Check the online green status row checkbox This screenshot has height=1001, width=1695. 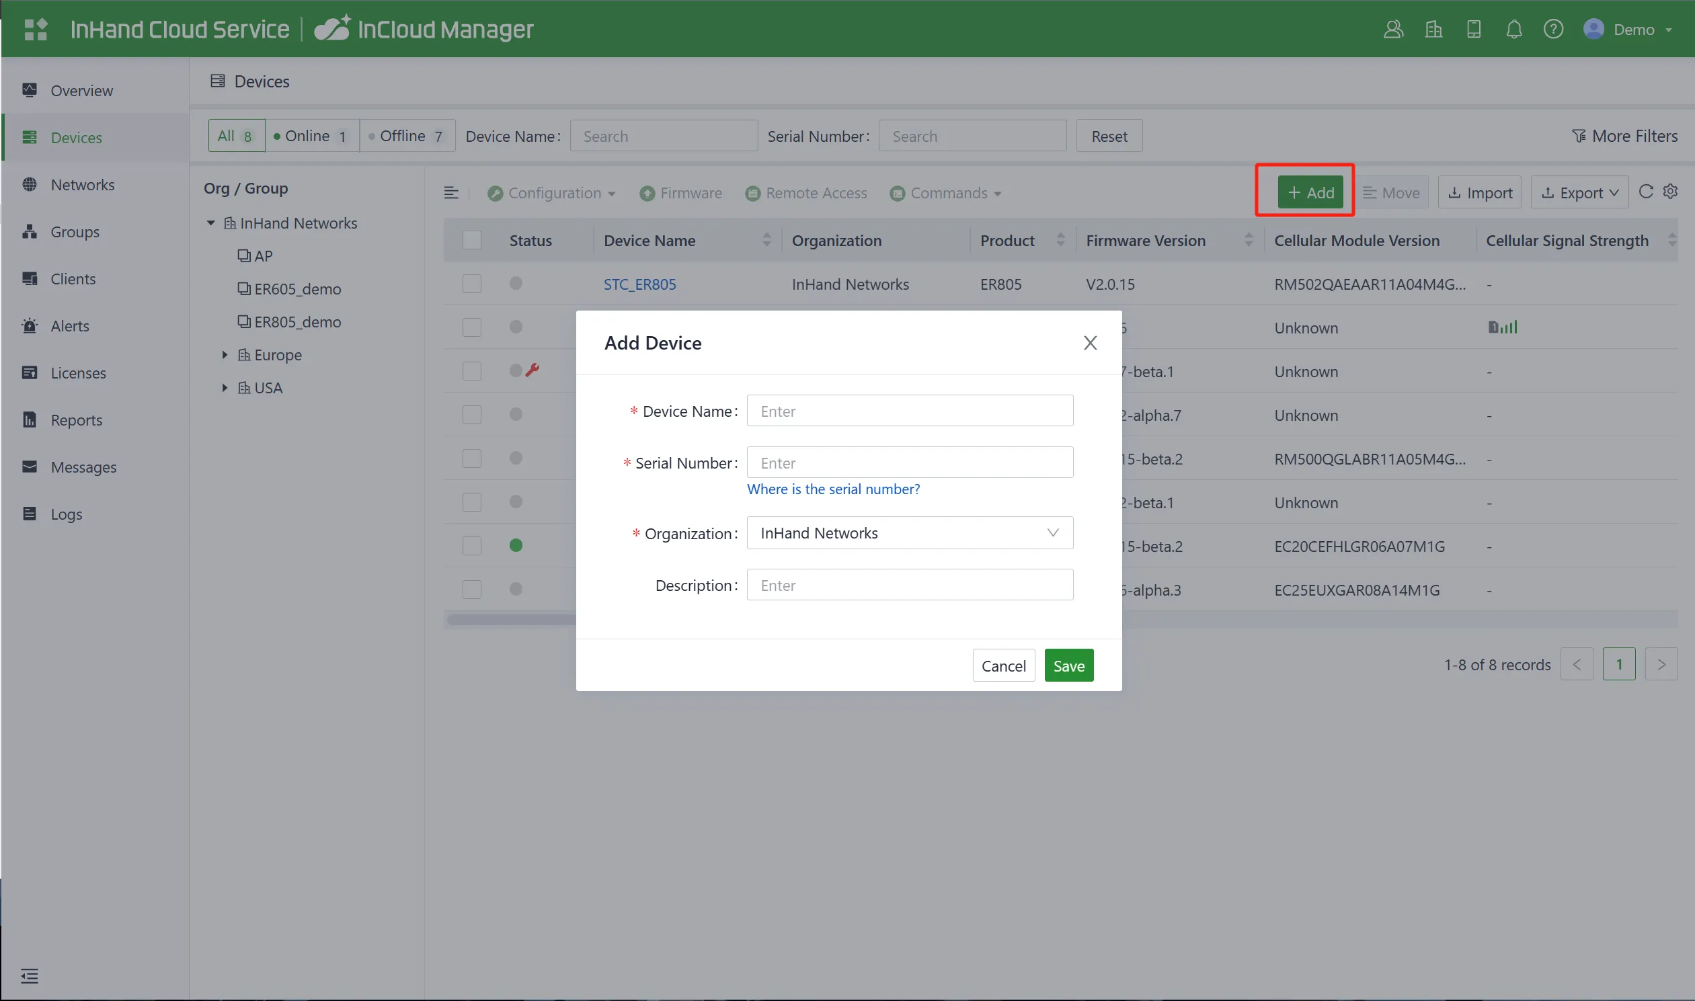(471, 546)
